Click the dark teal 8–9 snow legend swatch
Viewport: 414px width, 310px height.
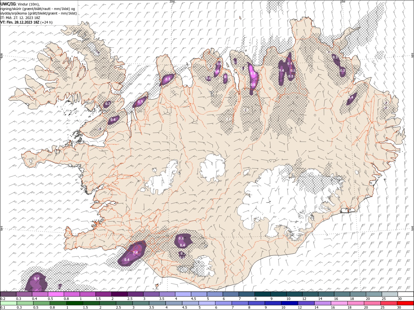click(262, 294)
